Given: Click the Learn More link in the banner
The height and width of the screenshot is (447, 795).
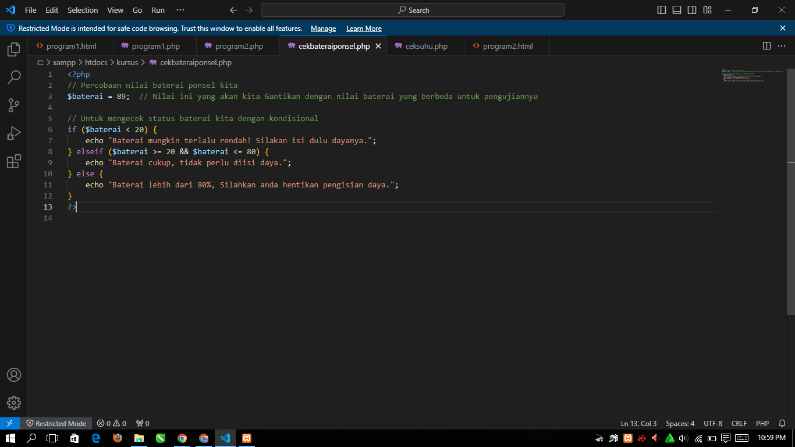Looking at the screenshot, I should (x=364, y=29).
